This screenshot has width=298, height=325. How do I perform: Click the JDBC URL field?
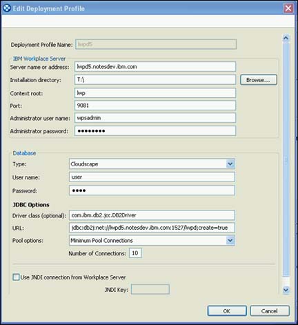click(x=152, y=228)
